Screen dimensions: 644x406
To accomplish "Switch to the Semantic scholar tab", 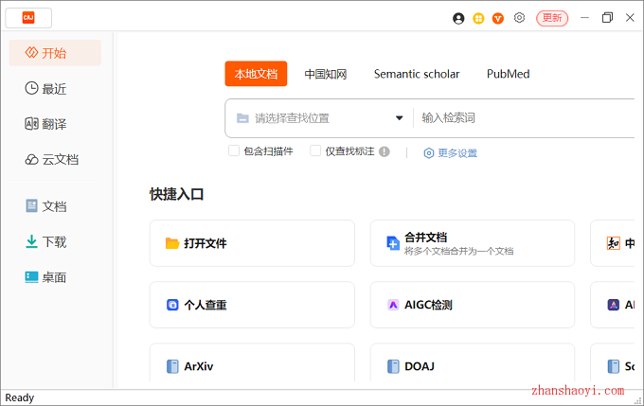I will coord(417,74).
